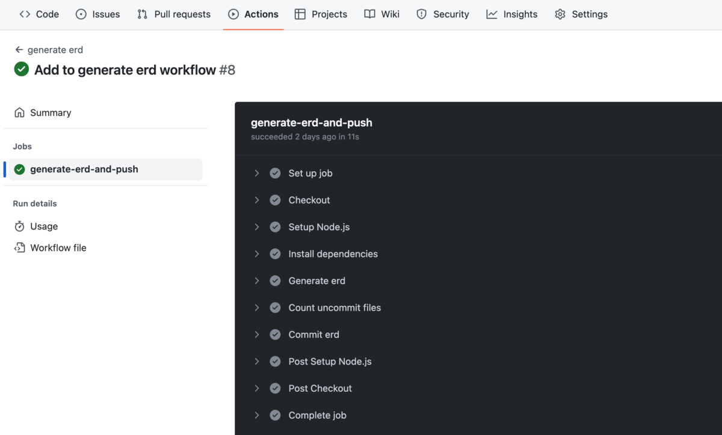Click generate-erd-and-push heading in log panel
Screen dimensions: 722x435
click(312, 123)
